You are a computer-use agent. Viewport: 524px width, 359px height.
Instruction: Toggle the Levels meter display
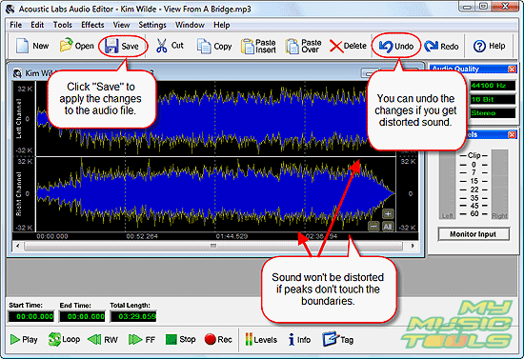261,340
